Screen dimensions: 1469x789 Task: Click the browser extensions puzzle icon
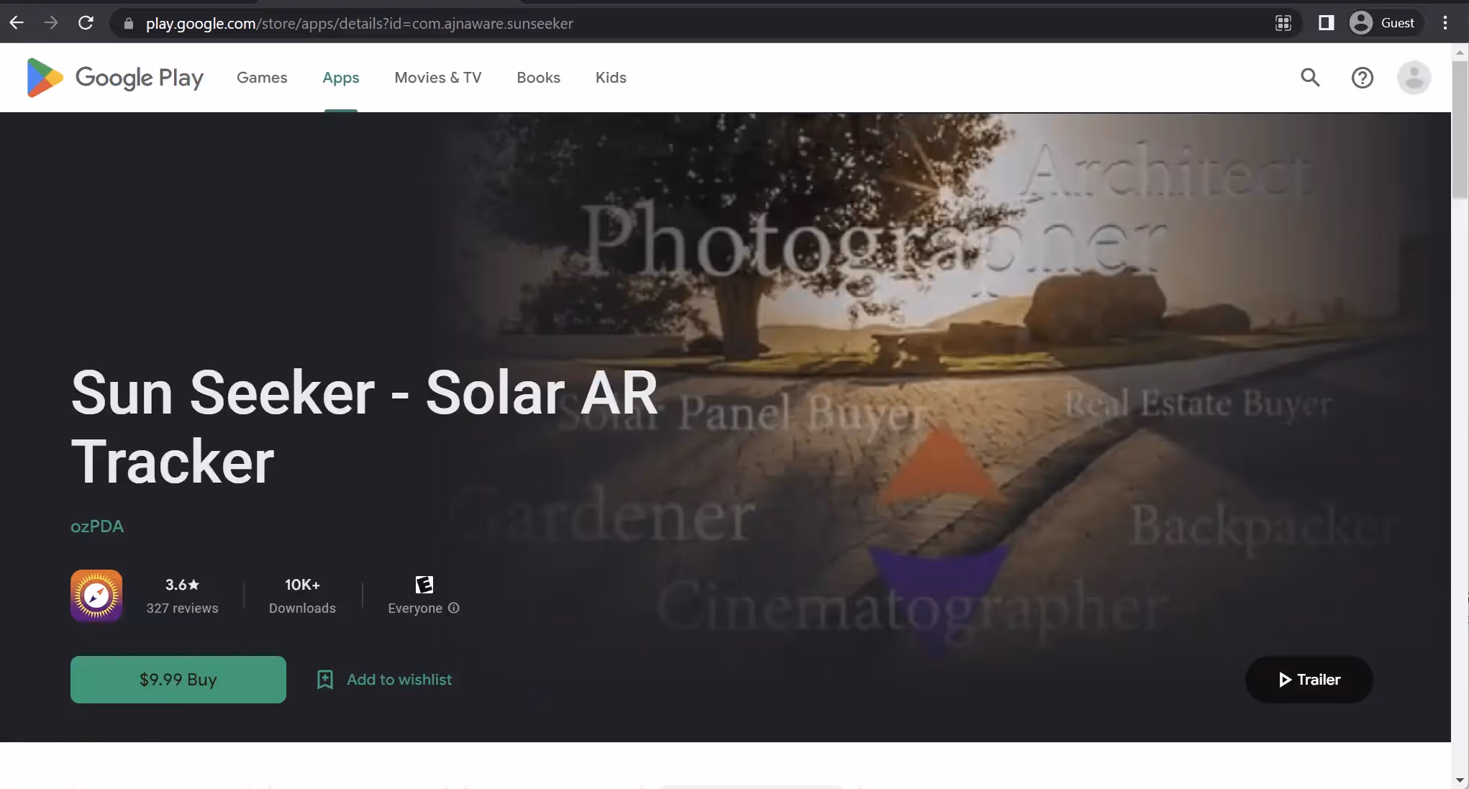click(x=1283, y=23)
